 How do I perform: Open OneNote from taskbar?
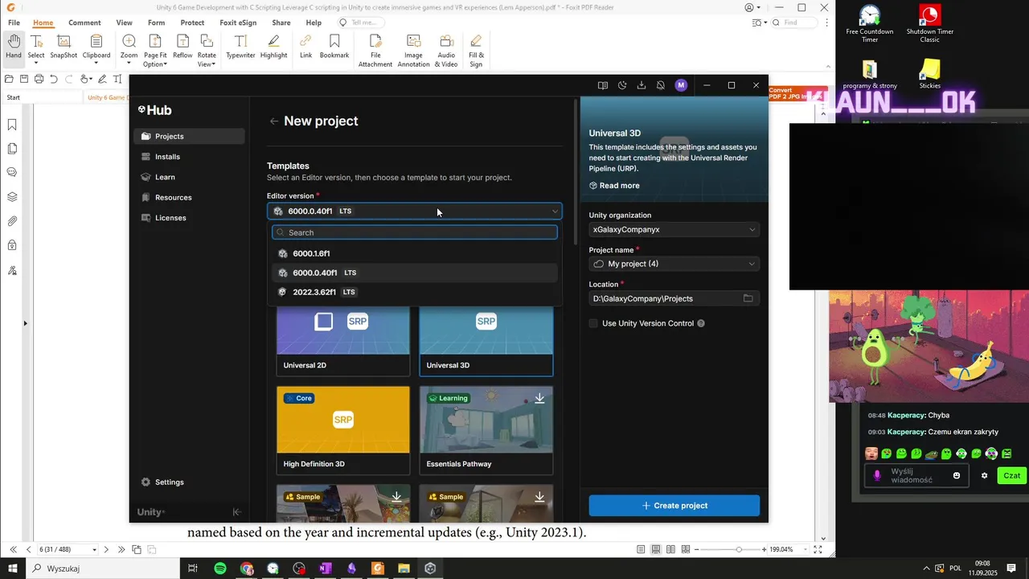coord(325,569)
